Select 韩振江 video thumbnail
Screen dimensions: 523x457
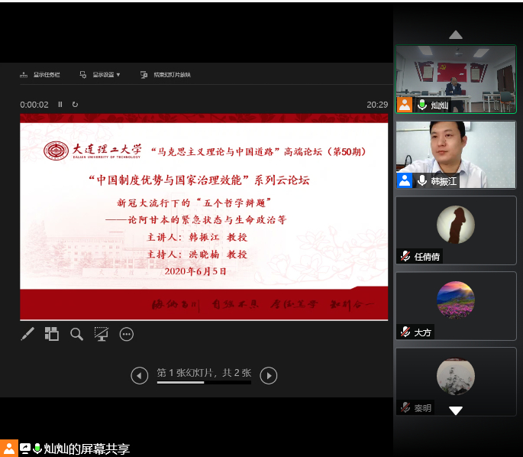coord(456,154)
